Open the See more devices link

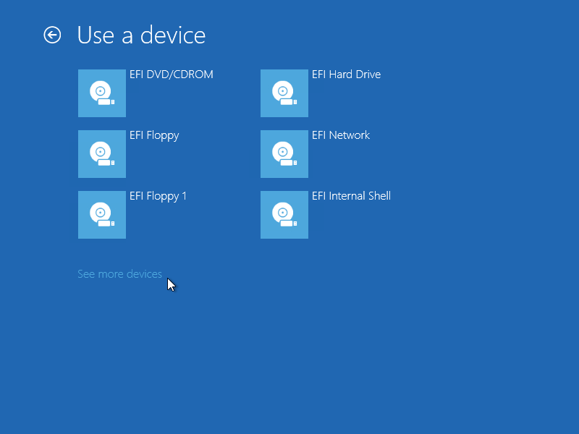pyautogui.click(x=119, y=274)
